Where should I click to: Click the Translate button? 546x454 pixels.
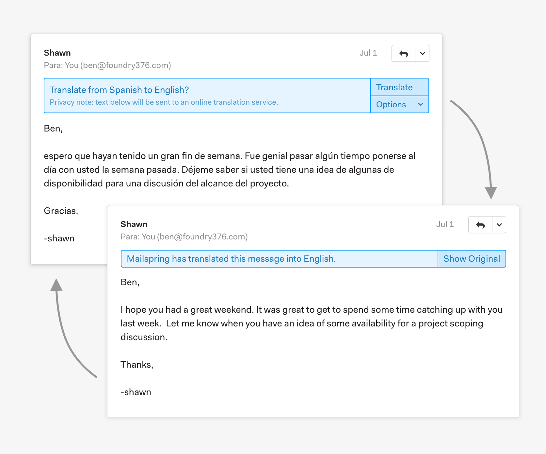coord(394,87)
